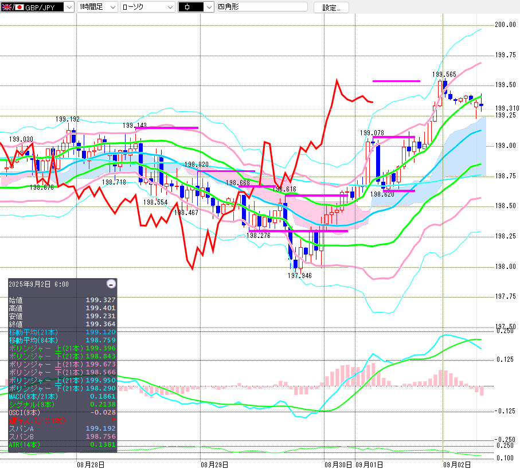Click the 198.620 price label
Image resolution: width=520 pixels, height=469 pixels.
pos(382,194)
